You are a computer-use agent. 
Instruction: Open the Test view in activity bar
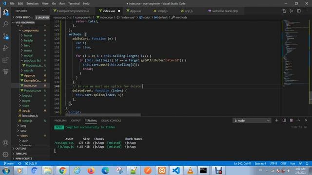pos(5,71)
